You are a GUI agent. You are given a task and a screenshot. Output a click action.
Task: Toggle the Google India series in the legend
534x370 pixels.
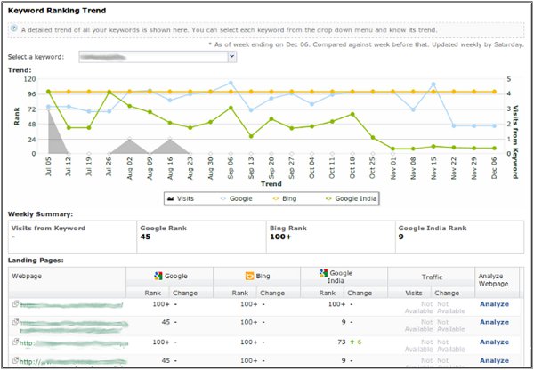[x=352, y=198]
